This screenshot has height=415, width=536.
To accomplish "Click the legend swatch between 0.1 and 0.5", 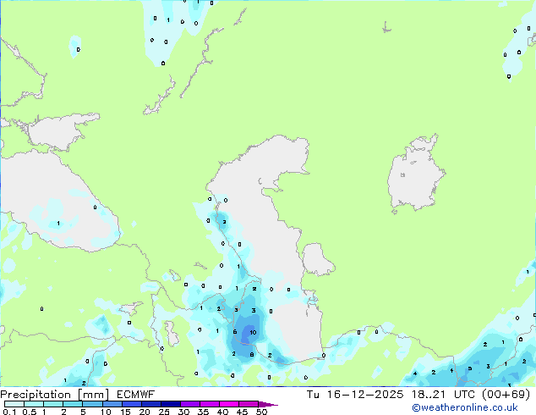I will tap(14, 404).
